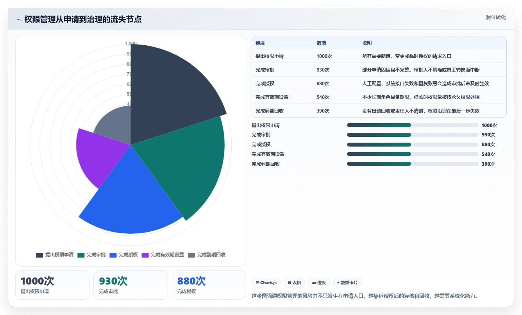Click the 390次 table cell
The height and width of the screenshot is (315, 522).
[x=323, y=111]
